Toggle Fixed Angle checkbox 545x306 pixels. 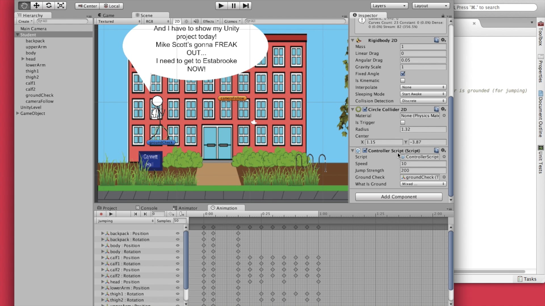pyautogui.click(x=403, y=74)
